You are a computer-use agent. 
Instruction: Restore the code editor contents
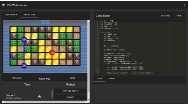165,16
